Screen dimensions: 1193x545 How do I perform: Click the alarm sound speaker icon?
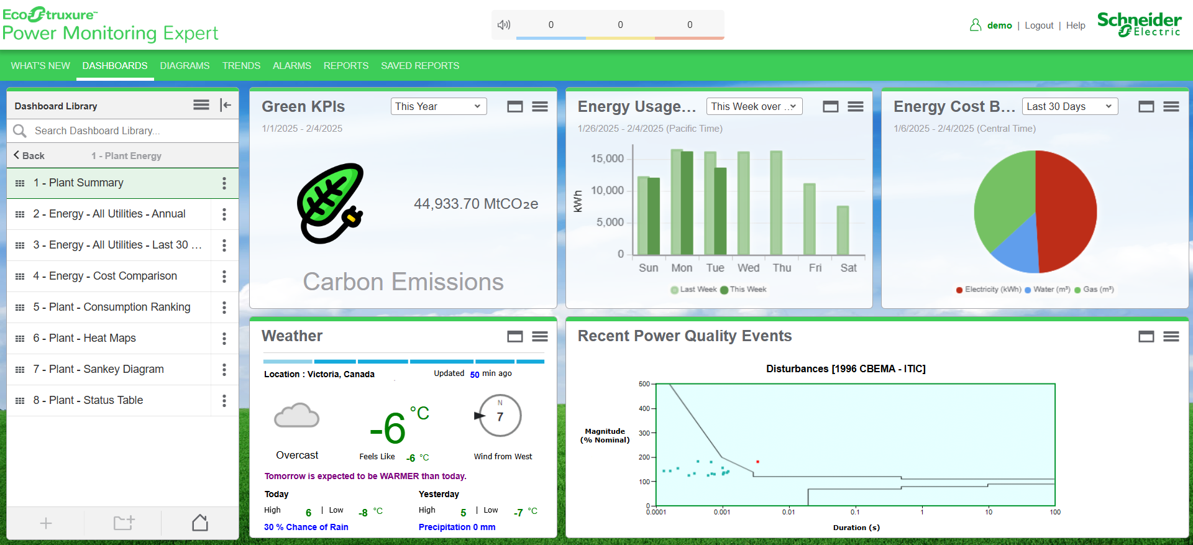coord(504,25)
